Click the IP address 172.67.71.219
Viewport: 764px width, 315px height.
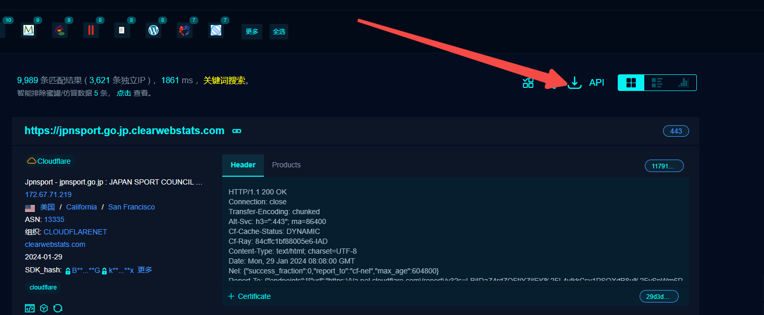(x=48, y=194)
